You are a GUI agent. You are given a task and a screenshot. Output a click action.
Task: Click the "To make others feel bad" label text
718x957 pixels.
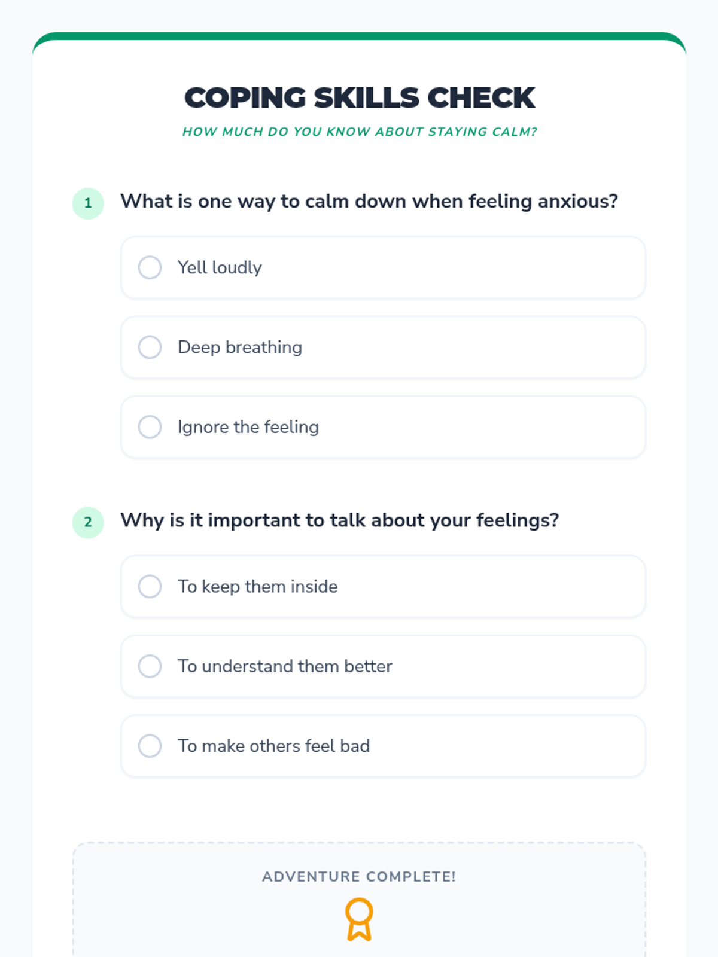[x=274, y=746]
